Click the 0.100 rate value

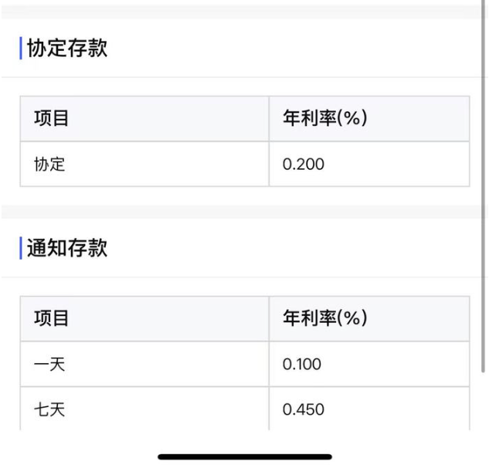302,365
